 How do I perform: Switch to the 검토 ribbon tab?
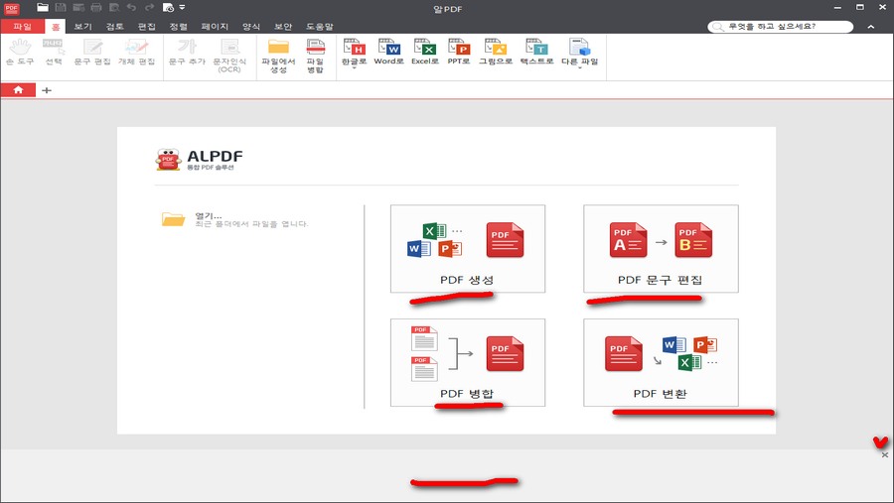pyautogui.click(x=114, y=26)
